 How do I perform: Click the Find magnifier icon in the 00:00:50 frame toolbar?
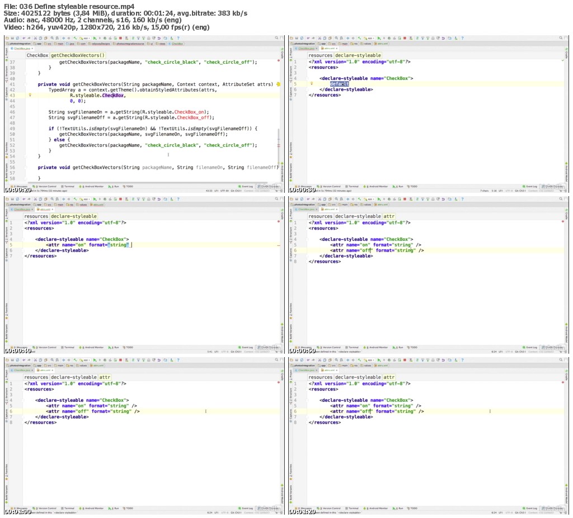coord(336,199)
